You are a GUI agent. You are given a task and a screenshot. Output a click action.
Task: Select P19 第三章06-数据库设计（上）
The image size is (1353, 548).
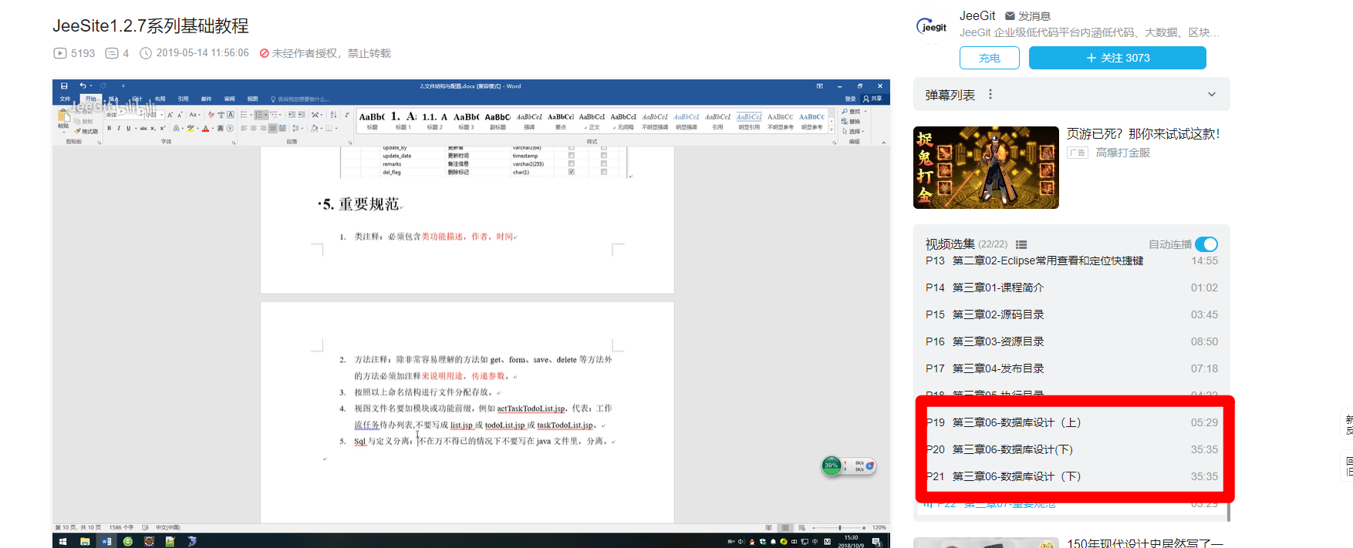pyautogui.click(x=1071, y=422)
